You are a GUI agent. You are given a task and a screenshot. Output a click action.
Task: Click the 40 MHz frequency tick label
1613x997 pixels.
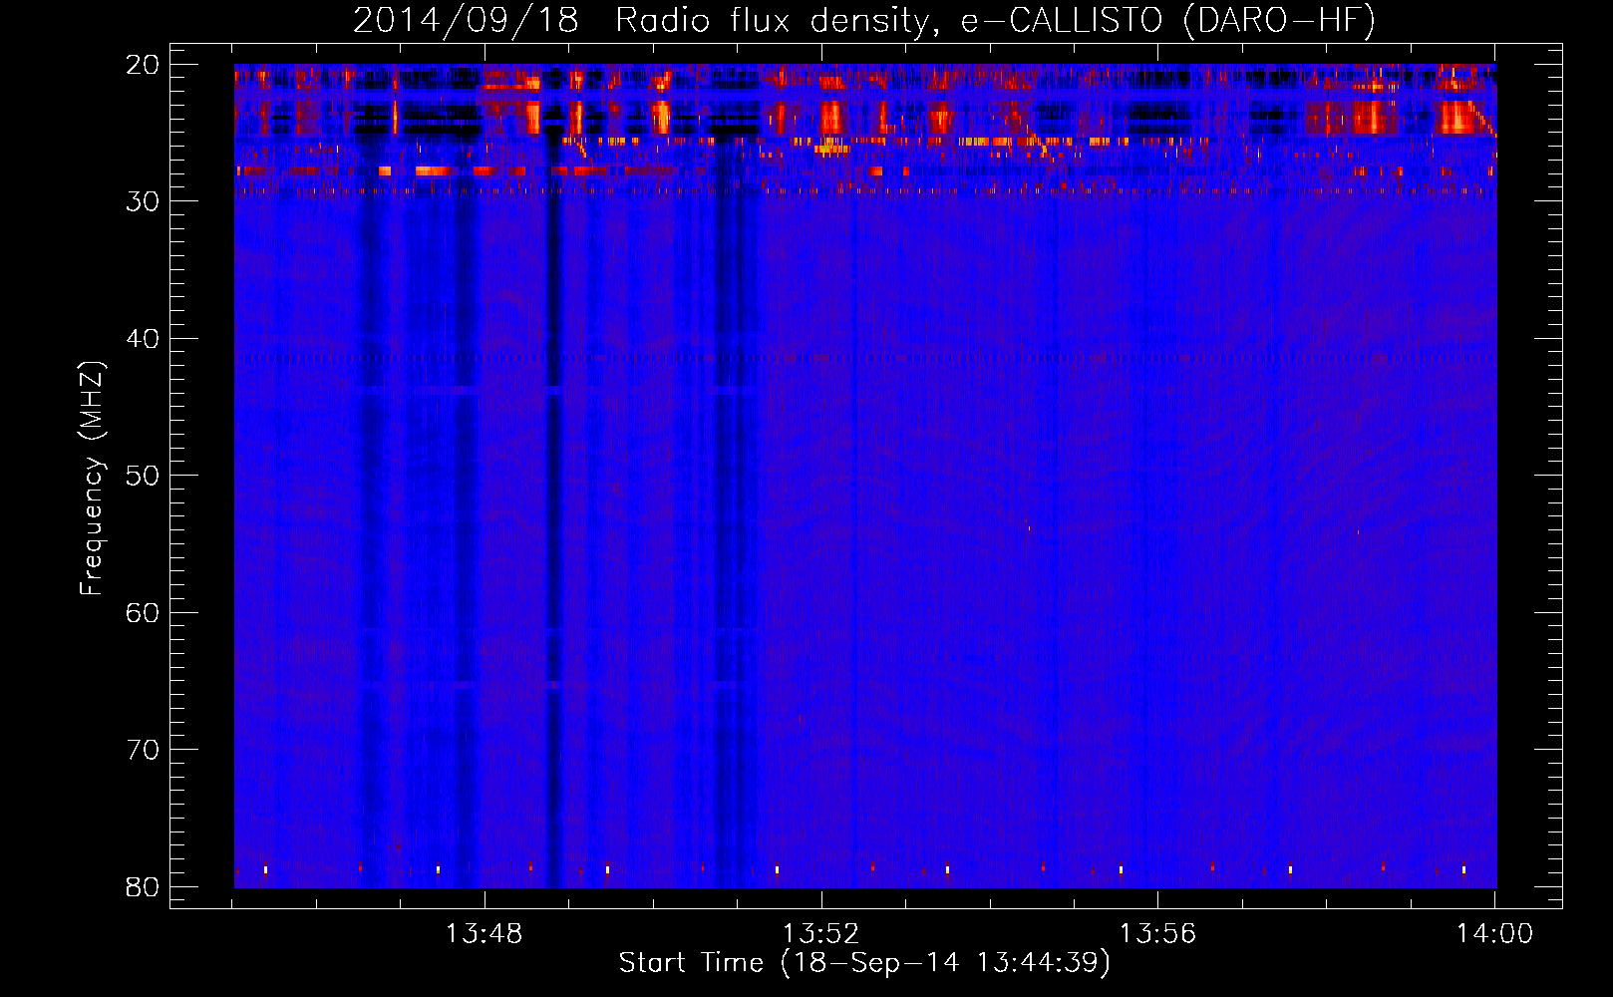tap(143, 339)
